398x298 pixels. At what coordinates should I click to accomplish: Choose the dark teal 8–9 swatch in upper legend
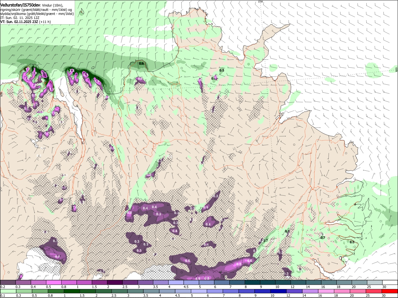(x=252, y=282)
